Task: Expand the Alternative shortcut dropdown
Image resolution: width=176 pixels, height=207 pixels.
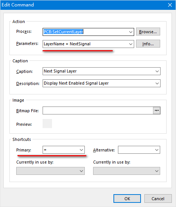Action: (x=157, y=150)
